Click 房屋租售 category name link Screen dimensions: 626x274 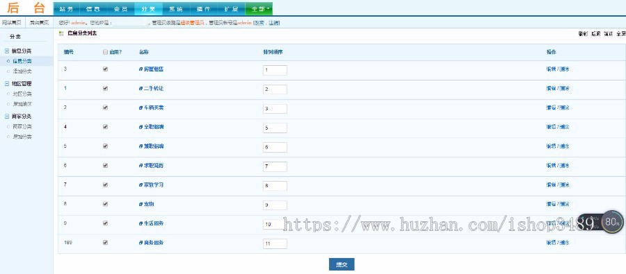[x=154, y=69]
